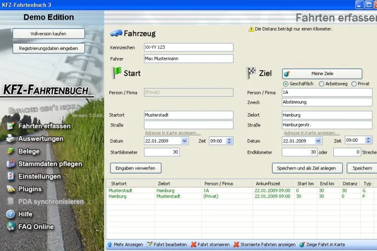This screenshot has height=251, width=377.
Task: Click Speichern und als Ziel anlegen
Action: tap(307, 168)
